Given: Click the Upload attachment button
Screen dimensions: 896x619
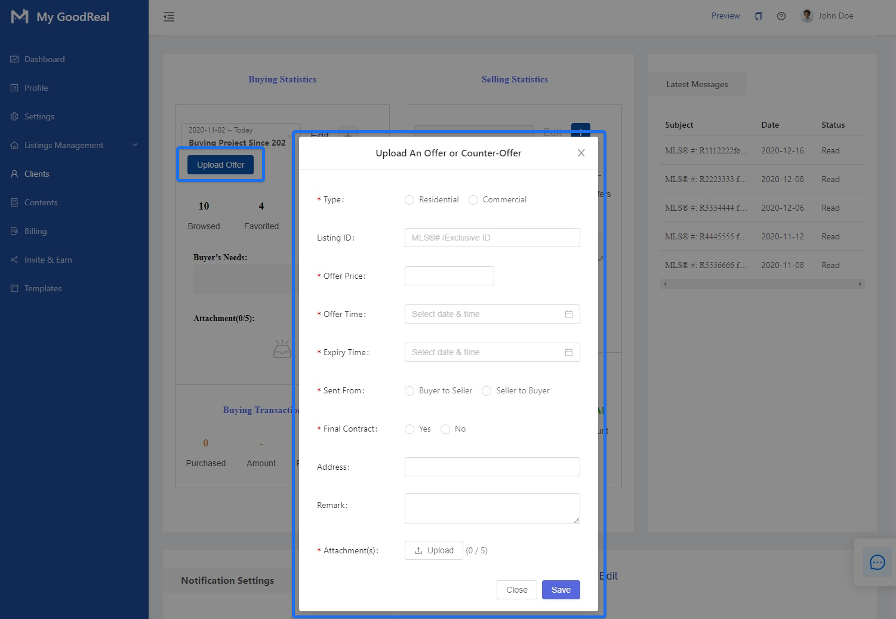Looking at the screenshot, I should tap(433, 550).
